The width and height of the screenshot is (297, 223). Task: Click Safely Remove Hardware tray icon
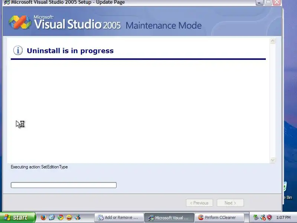pos(256,217)
